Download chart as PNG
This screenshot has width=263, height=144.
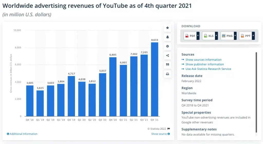[x=227, y=36]
